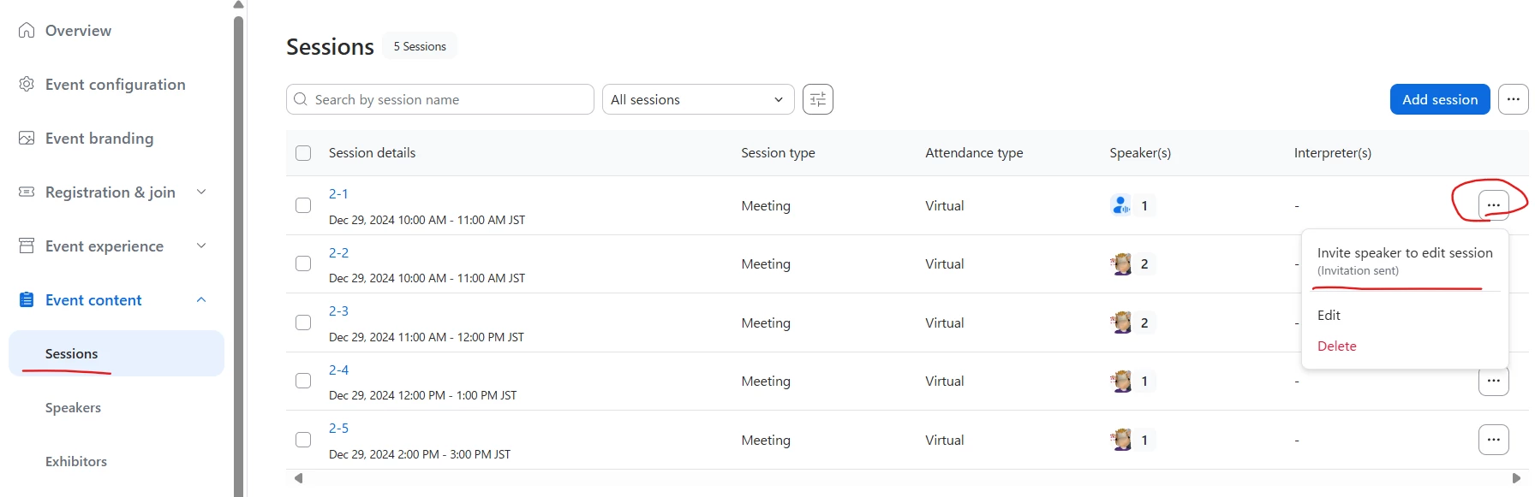
Task: Collapse the Event content section
Action: (x=201, y=299)
